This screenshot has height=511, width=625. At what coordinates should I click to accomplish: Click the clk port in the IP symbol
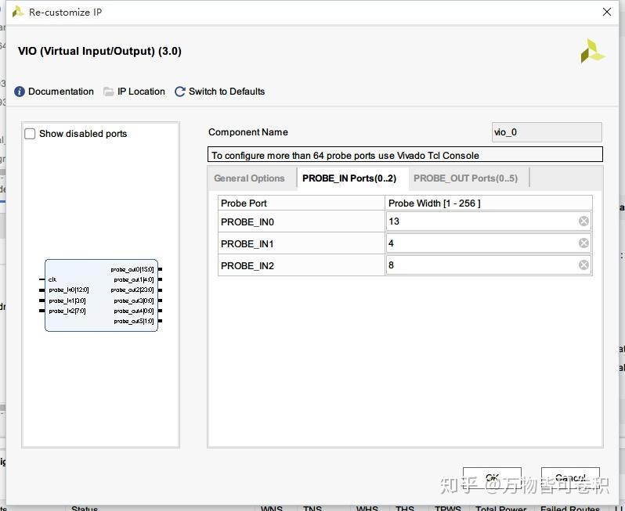coord(52,279)
